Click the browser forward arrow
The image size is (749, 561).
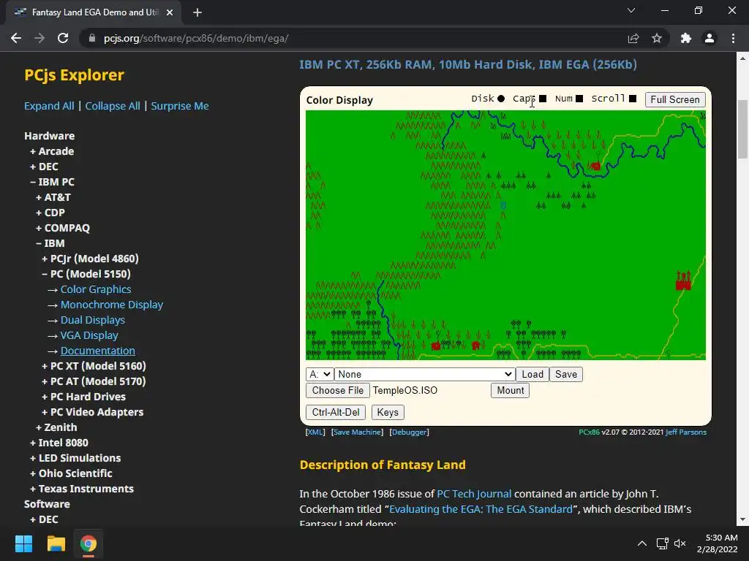coord(39,38)
